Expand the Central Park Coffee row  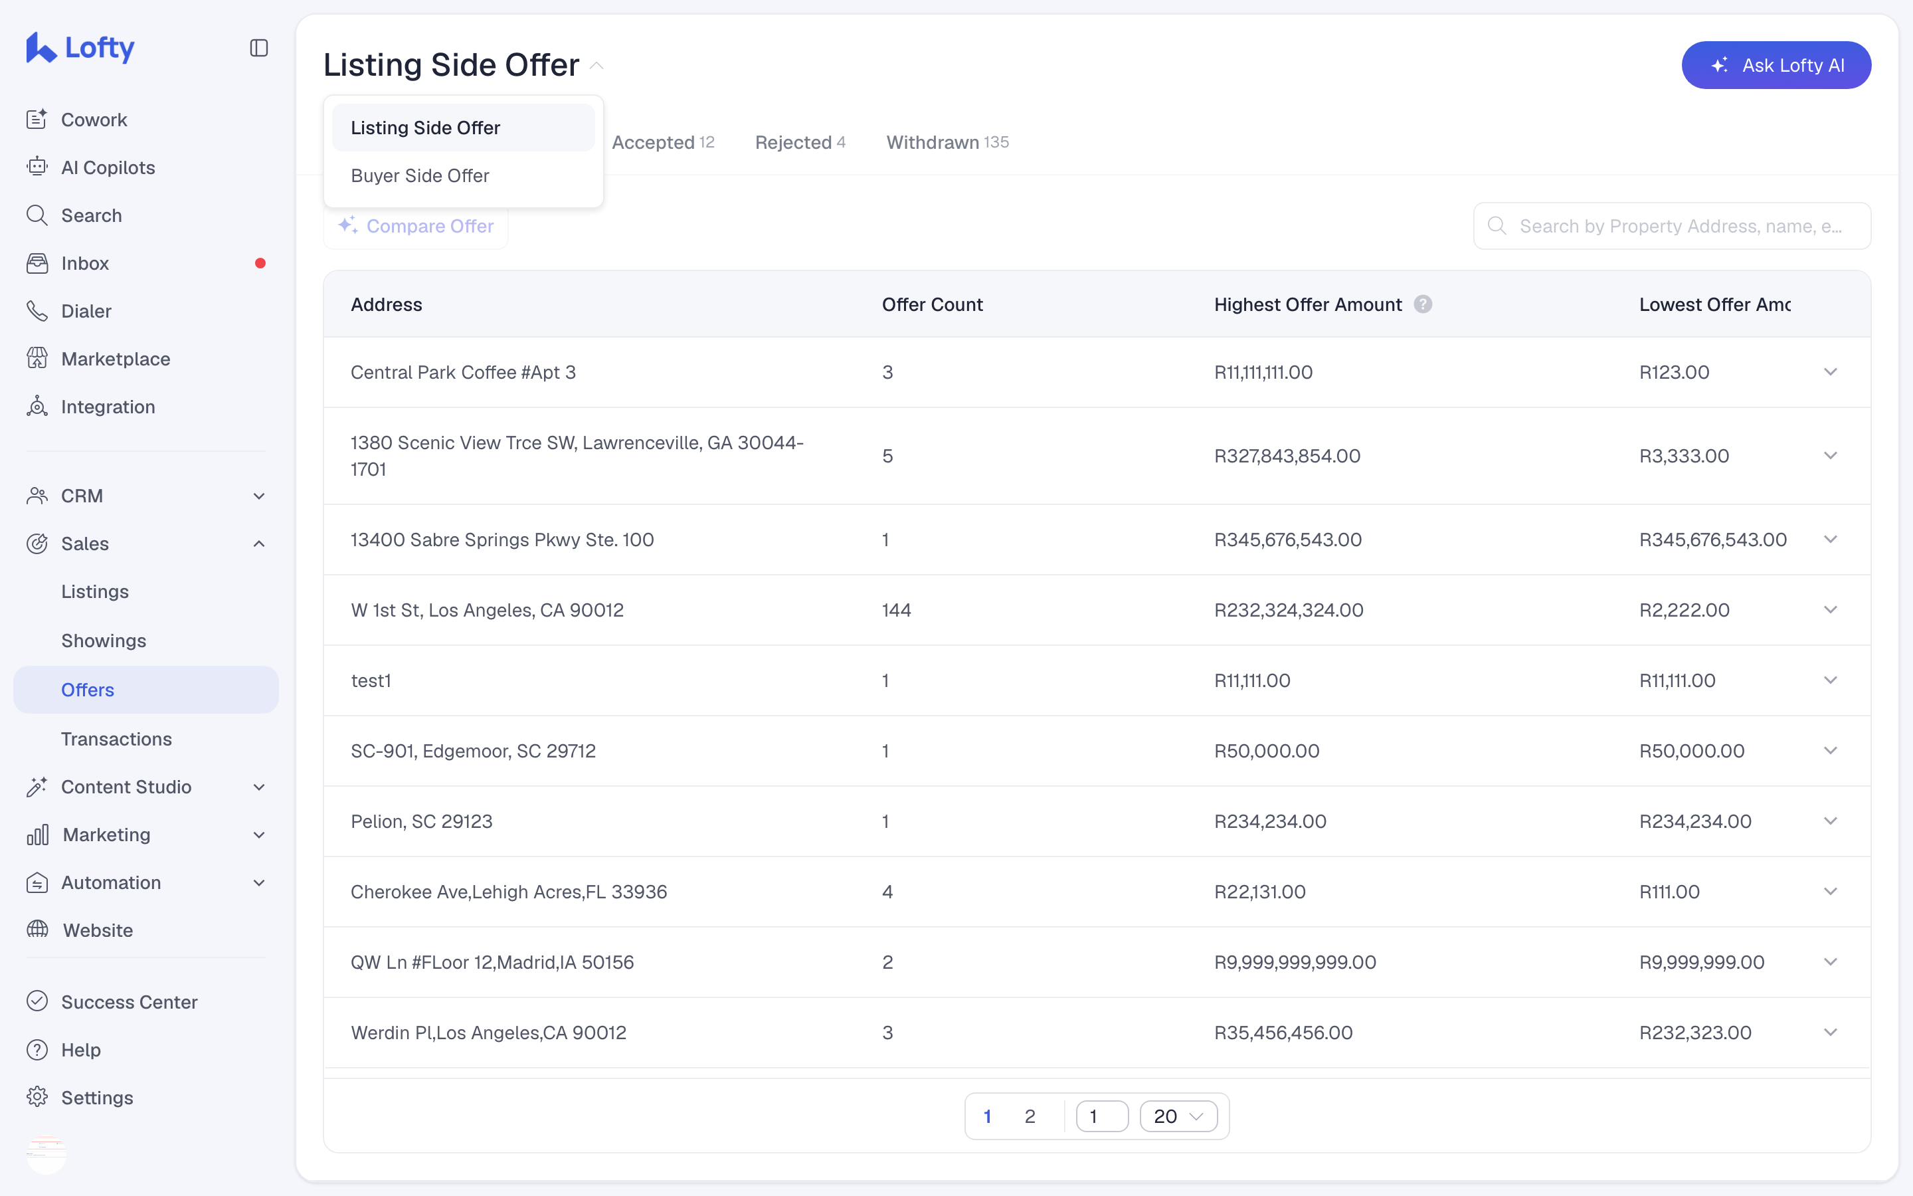point(1830,372)
